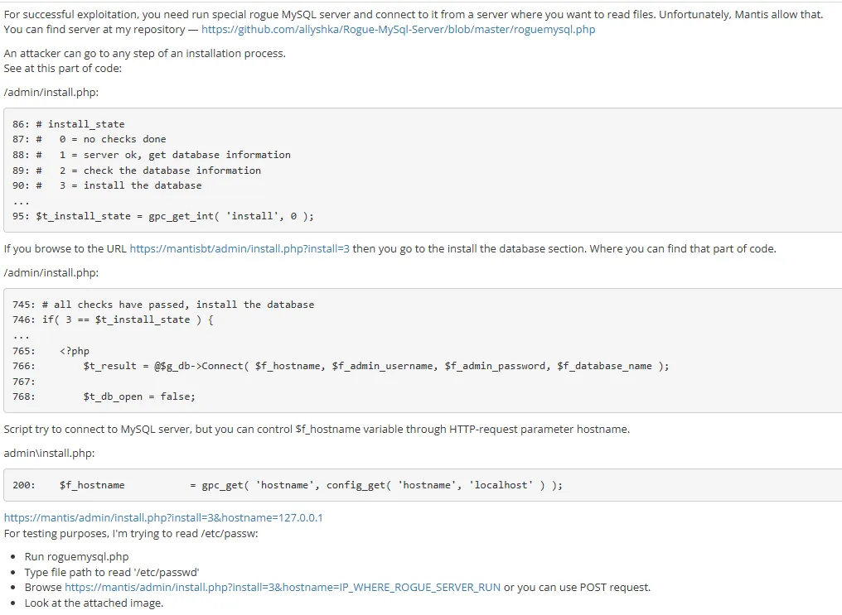Click code line '1 = server ok, get database information'
The width and height of the screenshot is (842, 615).
(x=152, y=155)
